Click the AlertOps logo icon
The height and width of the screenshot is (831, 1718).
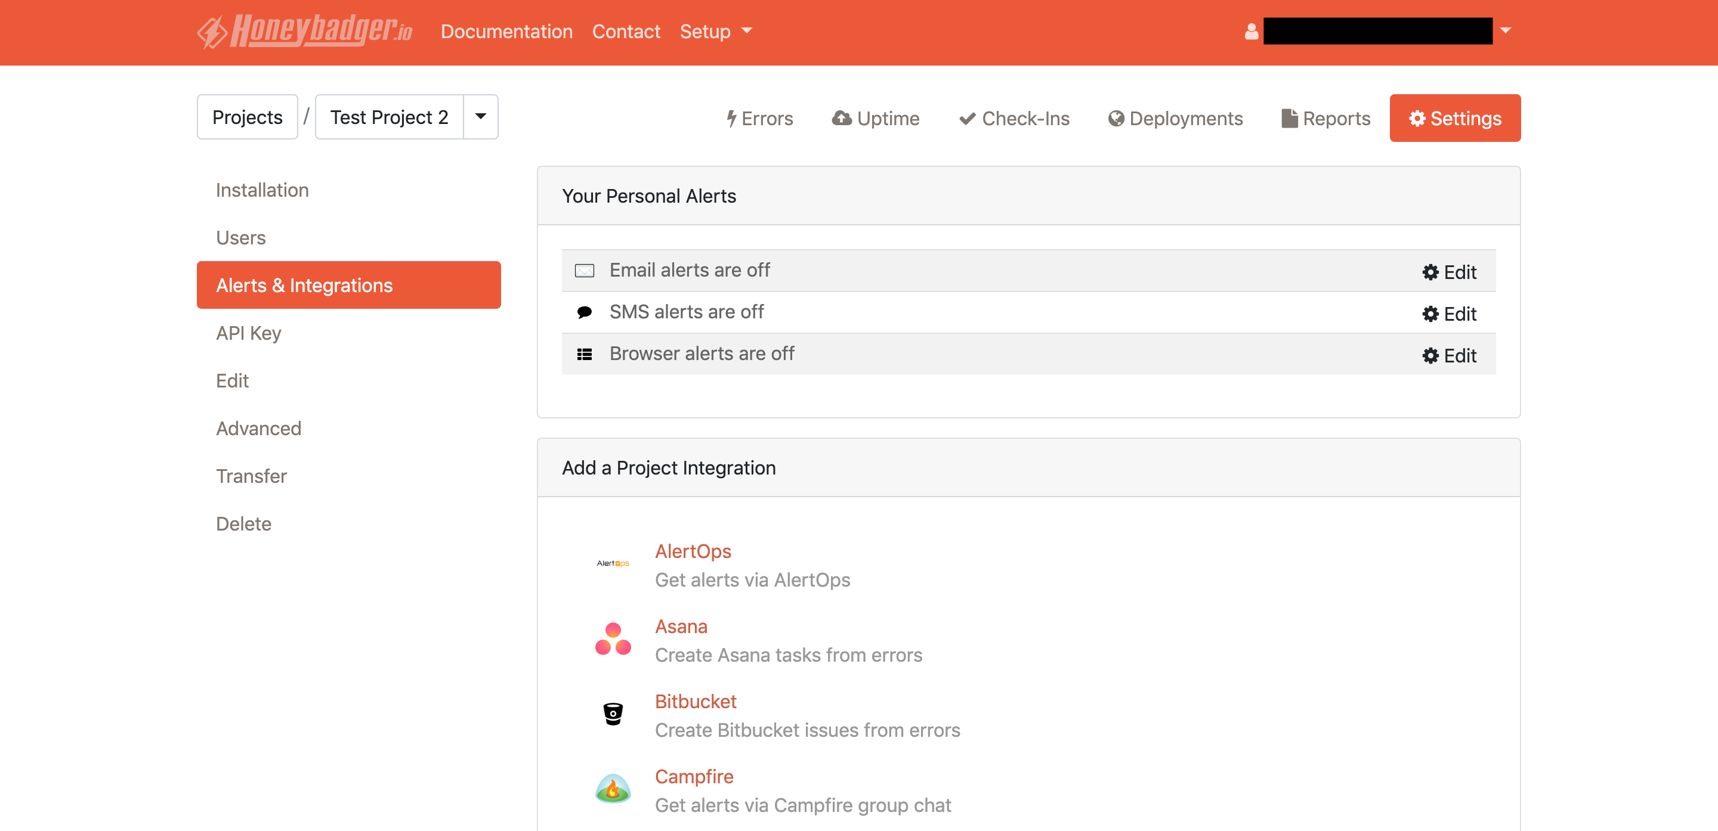pyautogui.click(x=612, y=564)
